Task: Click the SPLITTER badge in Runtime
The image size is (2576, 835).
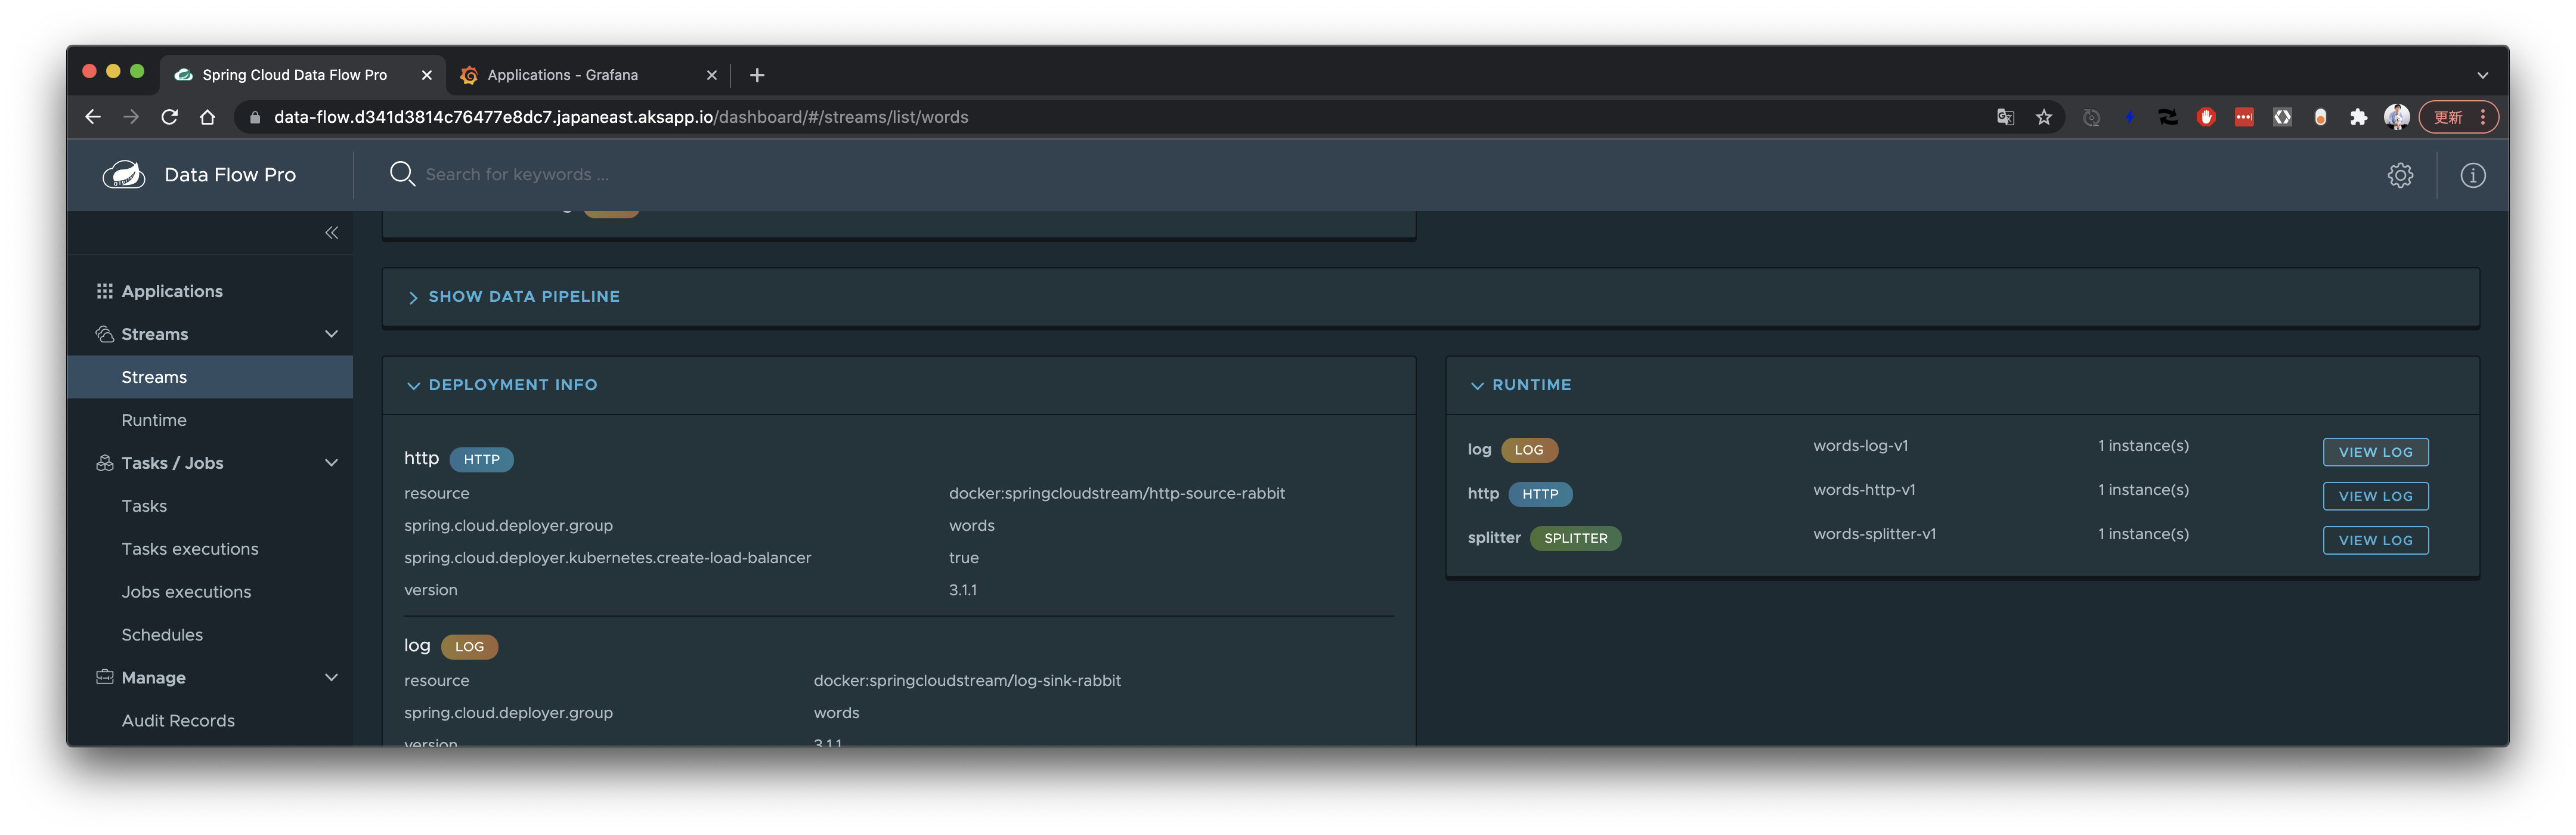Action: click(x=1575, y=538)
